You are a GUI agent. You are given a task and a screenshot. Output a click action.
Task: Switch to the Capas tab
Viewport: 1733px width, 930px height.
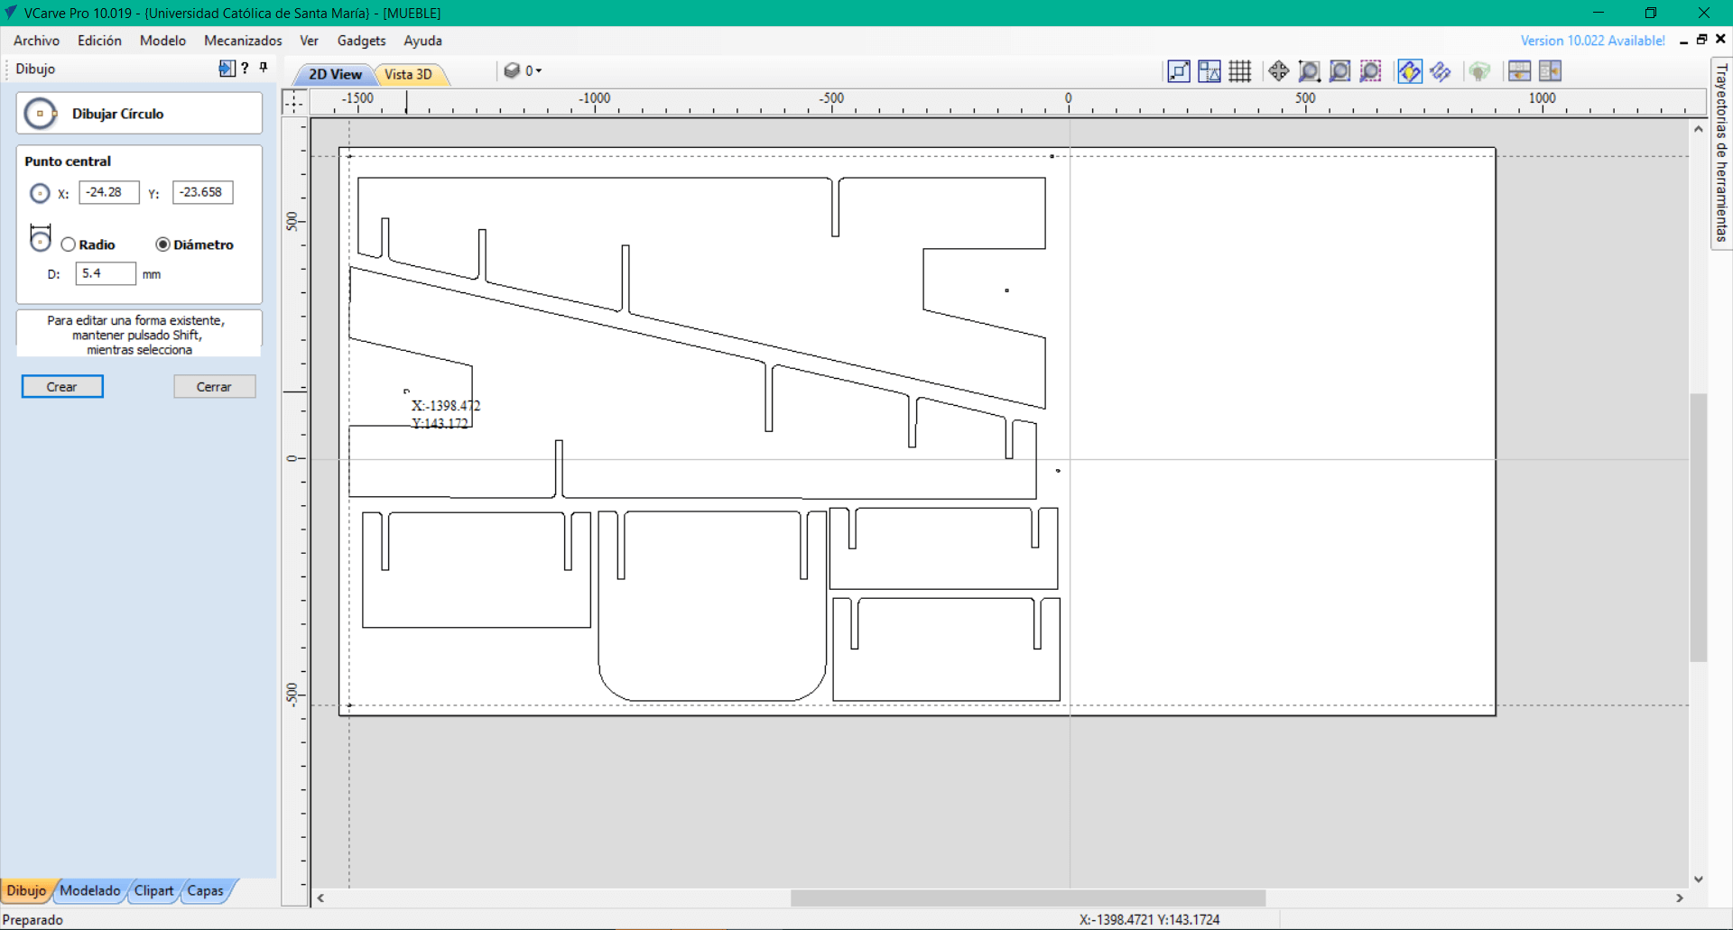[206, 890]
